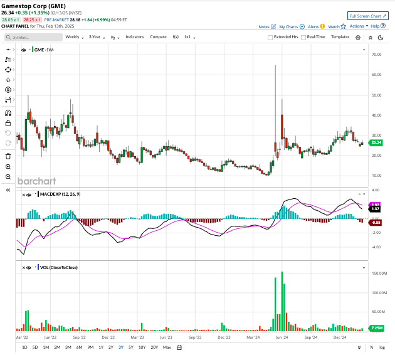Hide the VOL indicator with eye icon
This screenshot has width=395, height=355.
point(29,268)
